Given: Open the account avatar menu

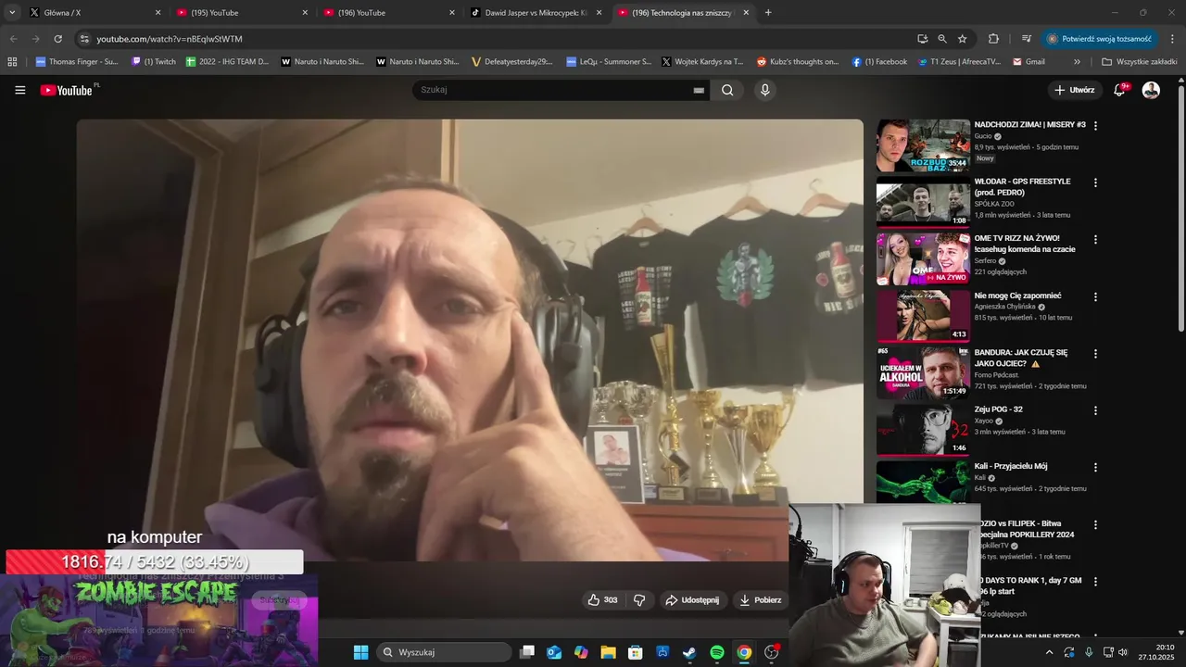Looking at the screenshot, I should pos(1151,90).
